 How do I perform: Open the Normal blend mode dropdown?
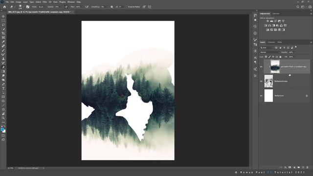point(270,52)
